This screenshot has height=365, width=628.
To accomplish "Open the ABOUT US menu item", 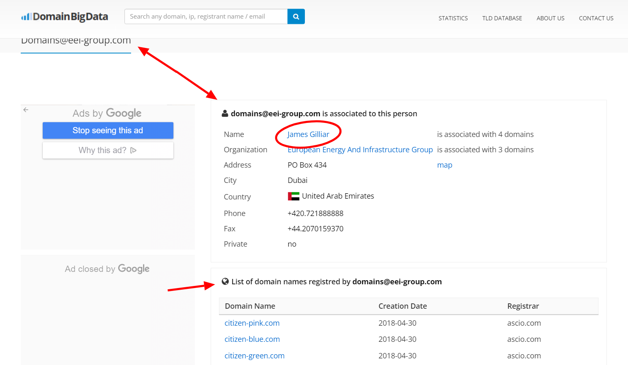I will pos(550,18).
